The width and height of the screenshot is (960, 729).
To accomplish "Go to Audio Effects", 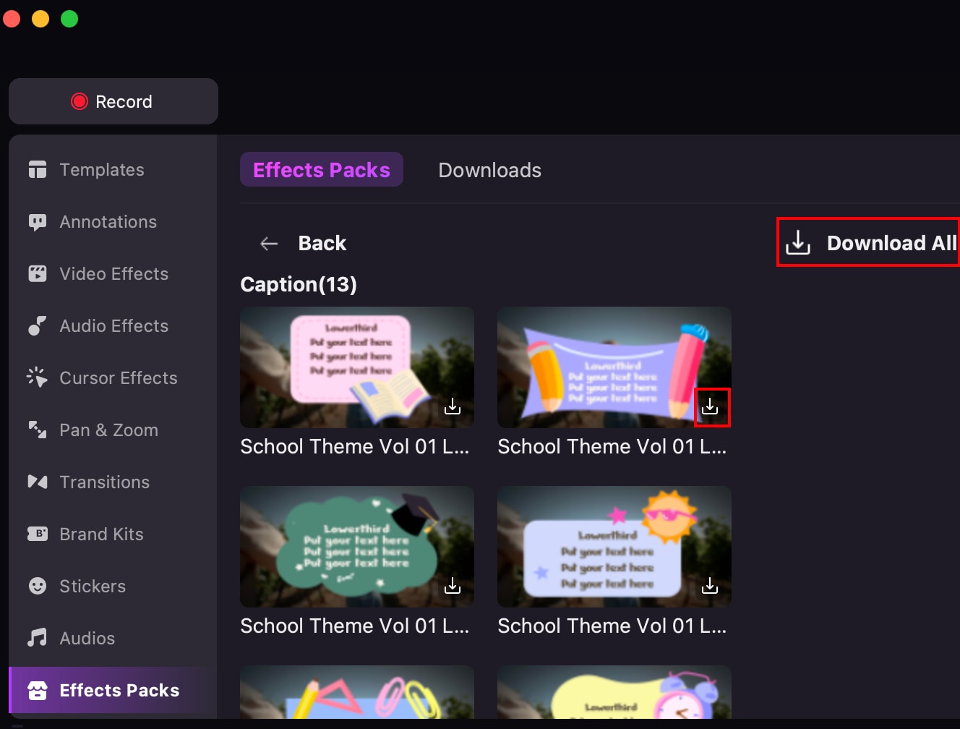I will coord(113,326).
